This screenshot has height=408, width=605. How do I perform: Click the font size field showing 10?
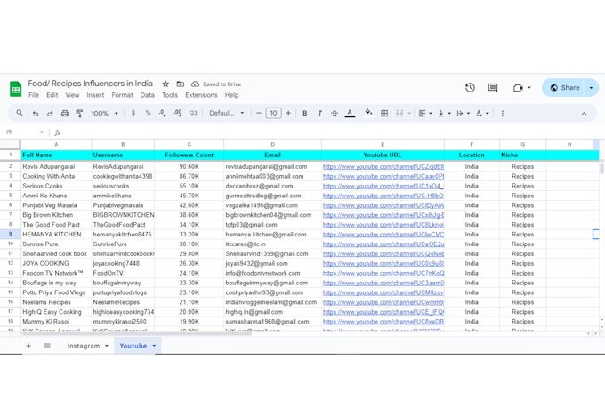[273, 113]
